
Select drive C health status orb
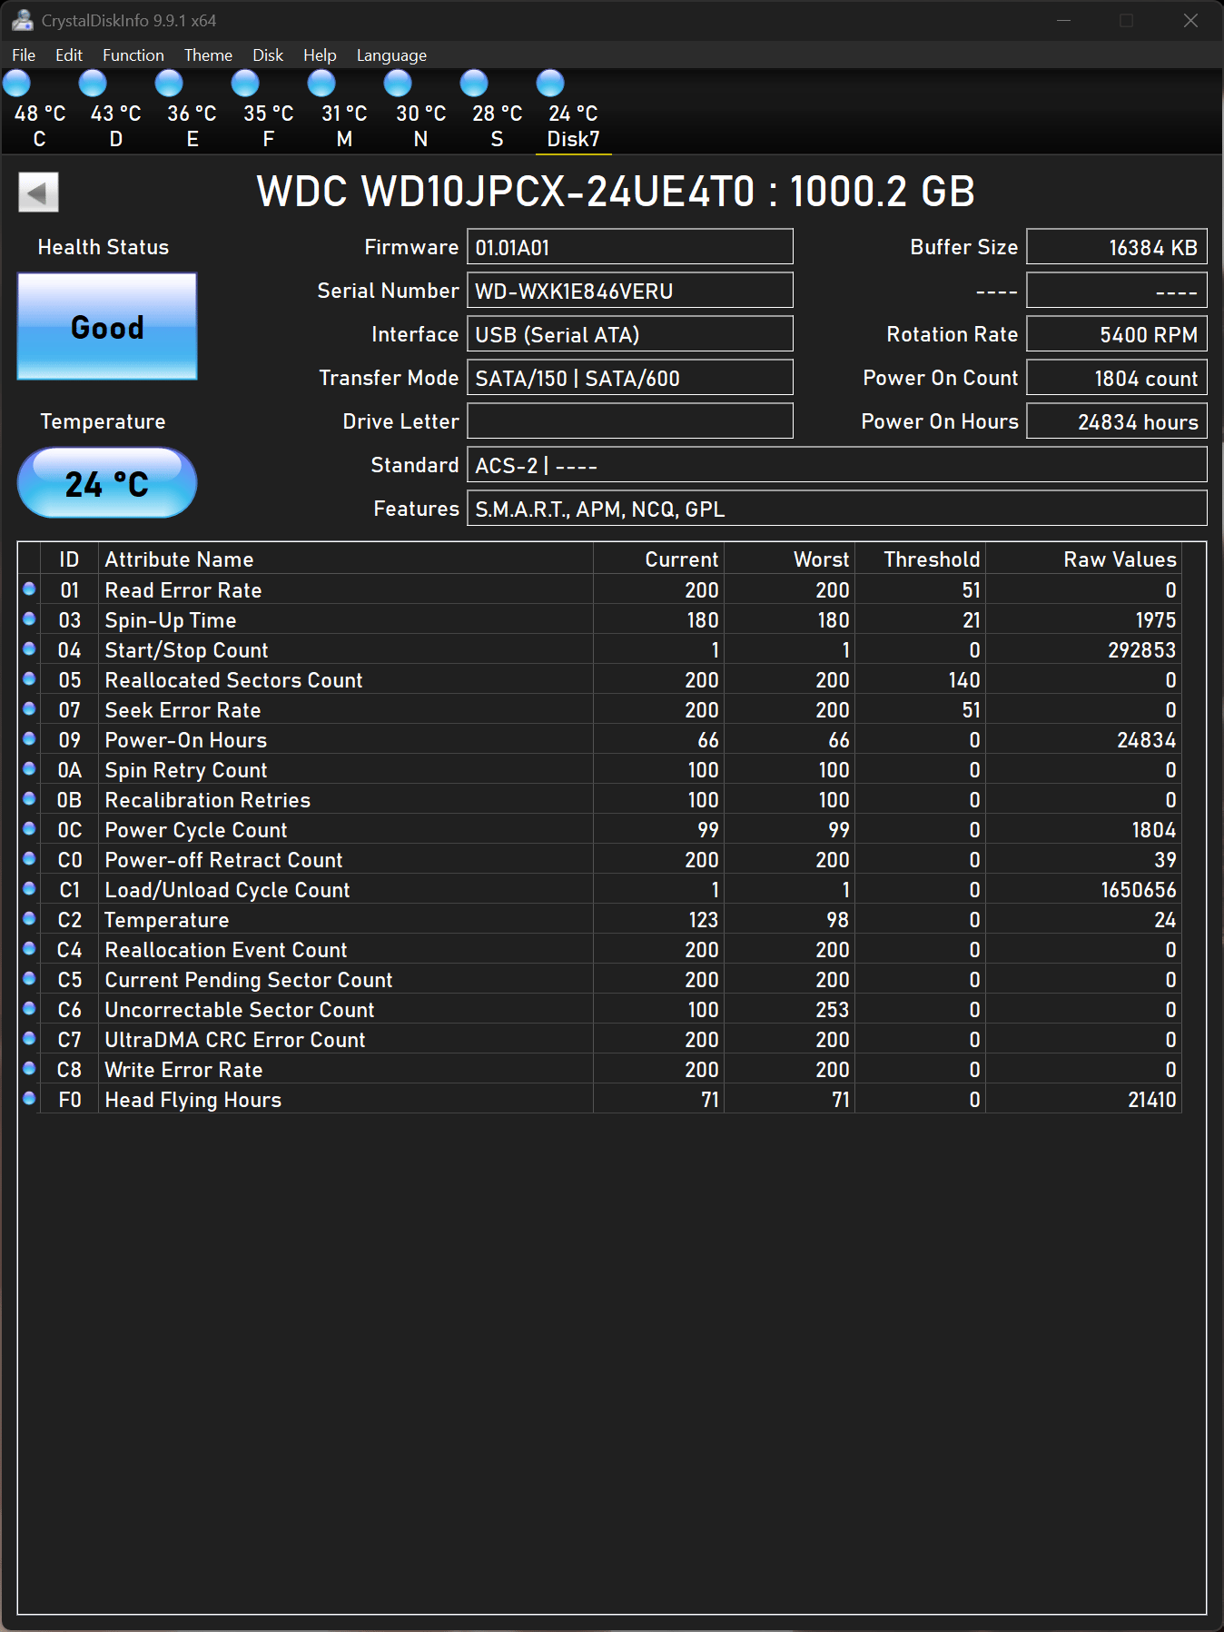tap(16, 84)
